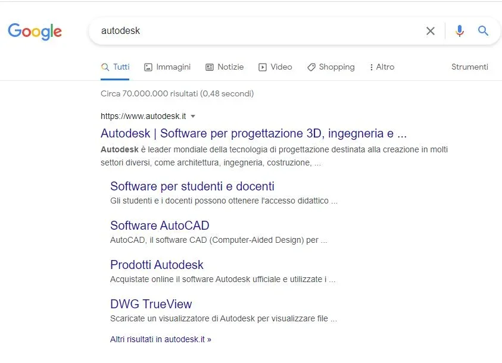
Task: Click the Acquistate online il software snippet
Action: click(x=223, y=280)
